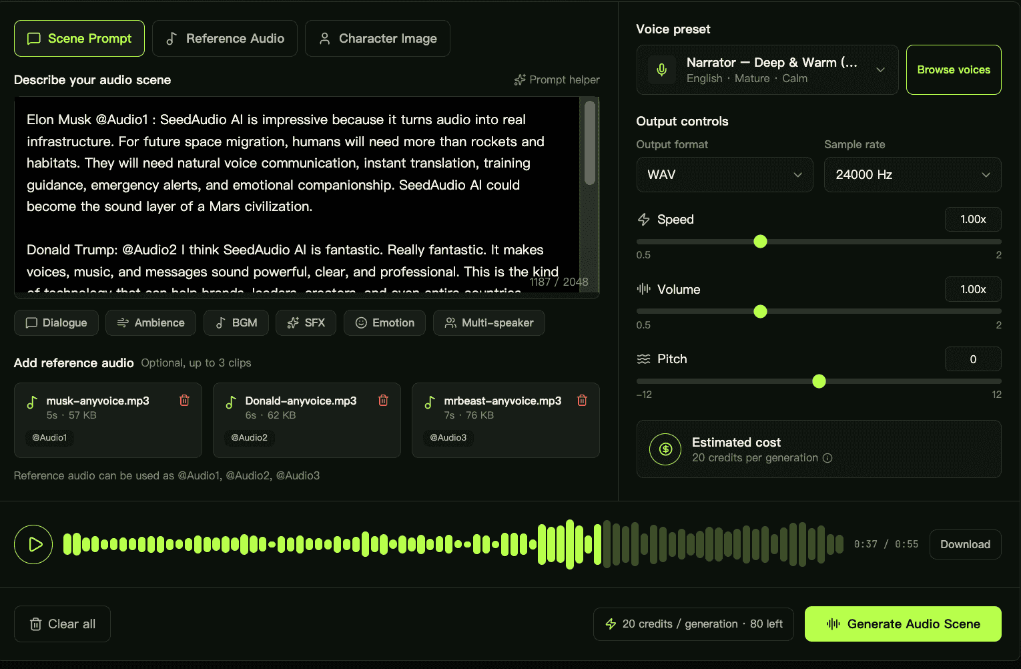Open the Character Image tab

378,39
